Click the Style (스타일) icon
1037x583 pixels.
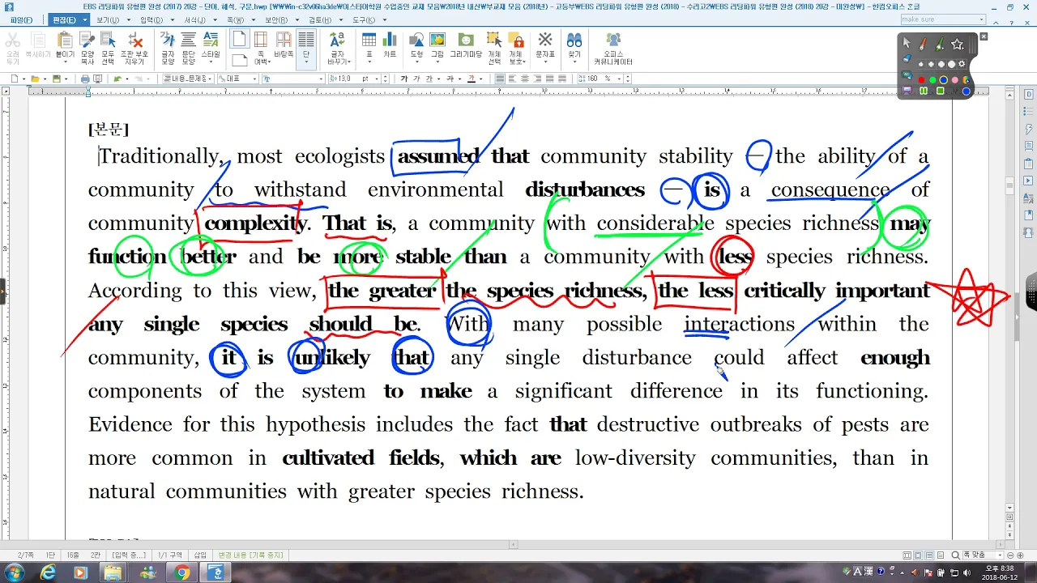[211, 49]
